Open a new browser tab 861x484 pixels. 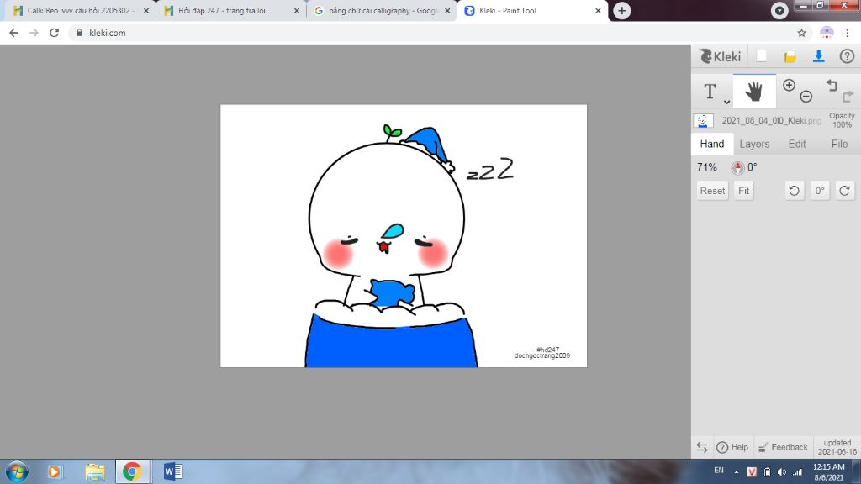pos(621,10)
